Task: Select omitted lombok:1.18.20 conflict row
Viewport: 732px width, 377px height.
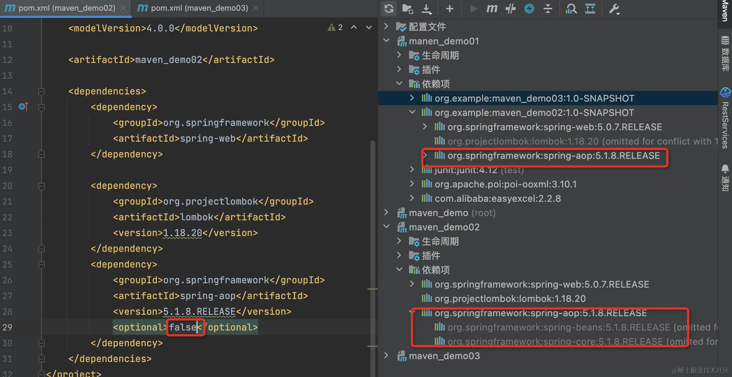Action: (548, 141)
